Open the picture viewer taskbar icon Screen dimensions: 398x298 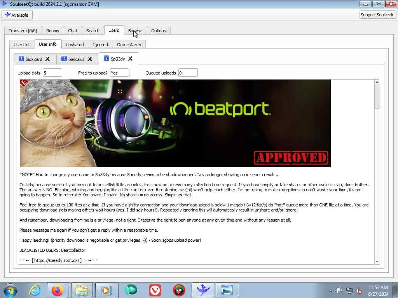(x=227, y=290)
